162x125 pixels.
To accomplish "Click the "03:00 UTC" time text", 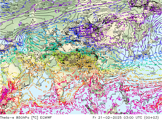I will tap(132, 117).
